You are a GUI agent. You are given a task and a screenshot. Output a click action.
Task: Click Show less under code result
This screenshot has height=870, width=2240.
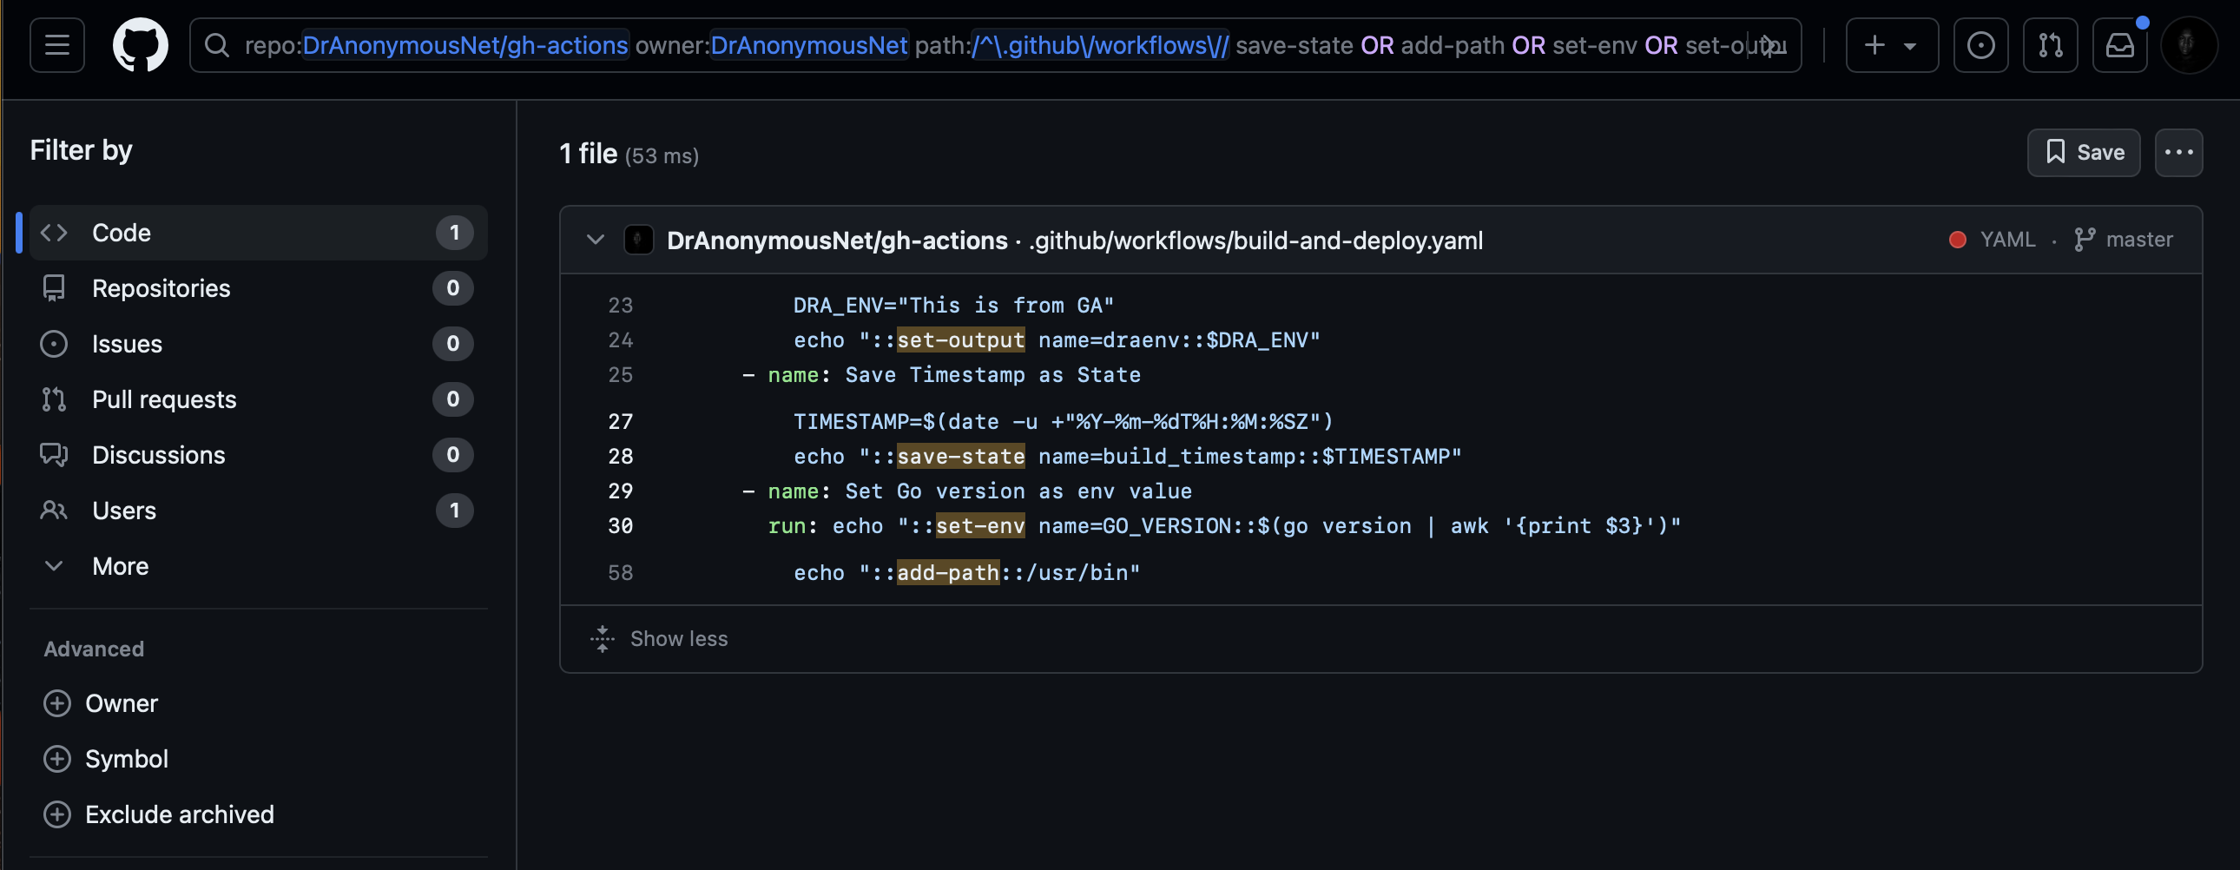point(677,638)
